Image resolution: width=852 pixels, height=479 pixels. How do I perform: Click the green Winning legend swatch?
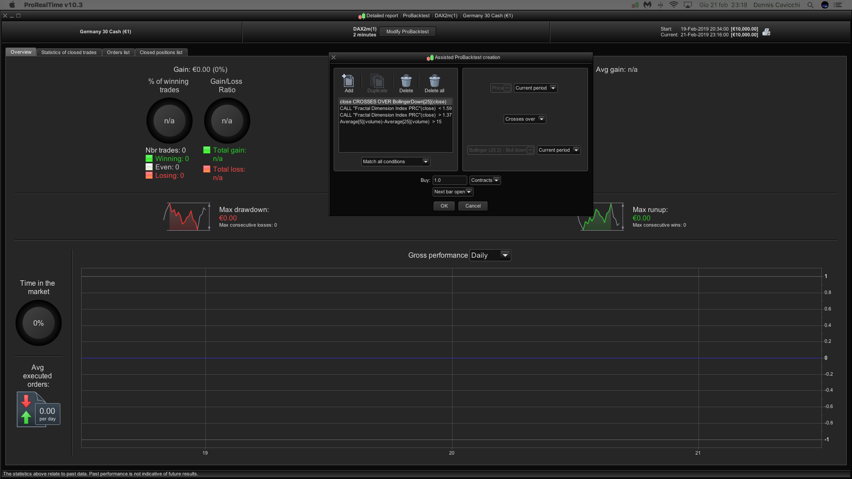[x=149, y=158]
